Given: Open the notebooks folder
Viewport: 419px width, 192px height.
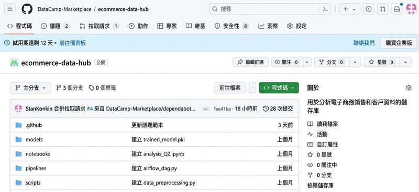Looking at the screenshot, I should point(38,154).
